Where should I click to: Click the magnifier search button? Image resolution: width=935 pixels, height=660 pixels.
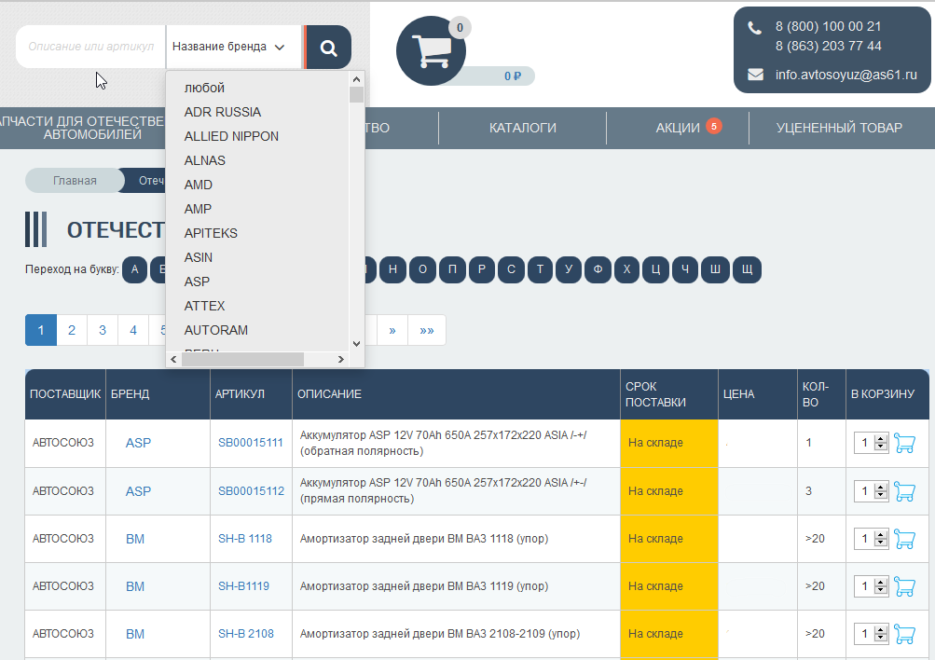point(329,48)
